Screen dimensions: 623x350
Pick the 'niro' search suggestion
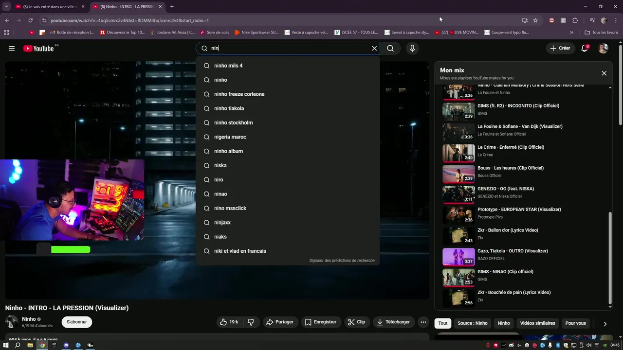point(288,180)
